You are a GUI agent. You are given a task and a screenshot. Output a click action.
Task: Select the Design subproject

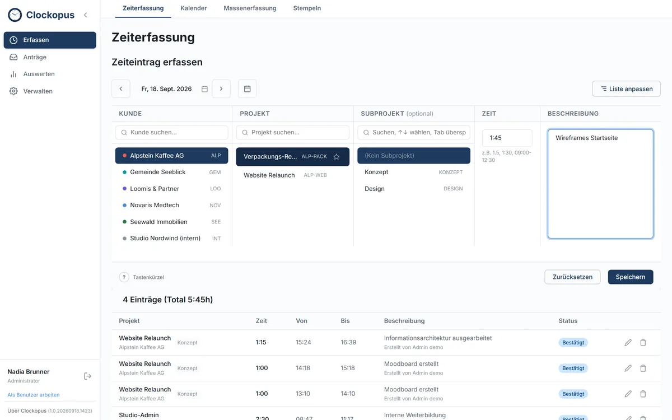(x=414, y=189)
